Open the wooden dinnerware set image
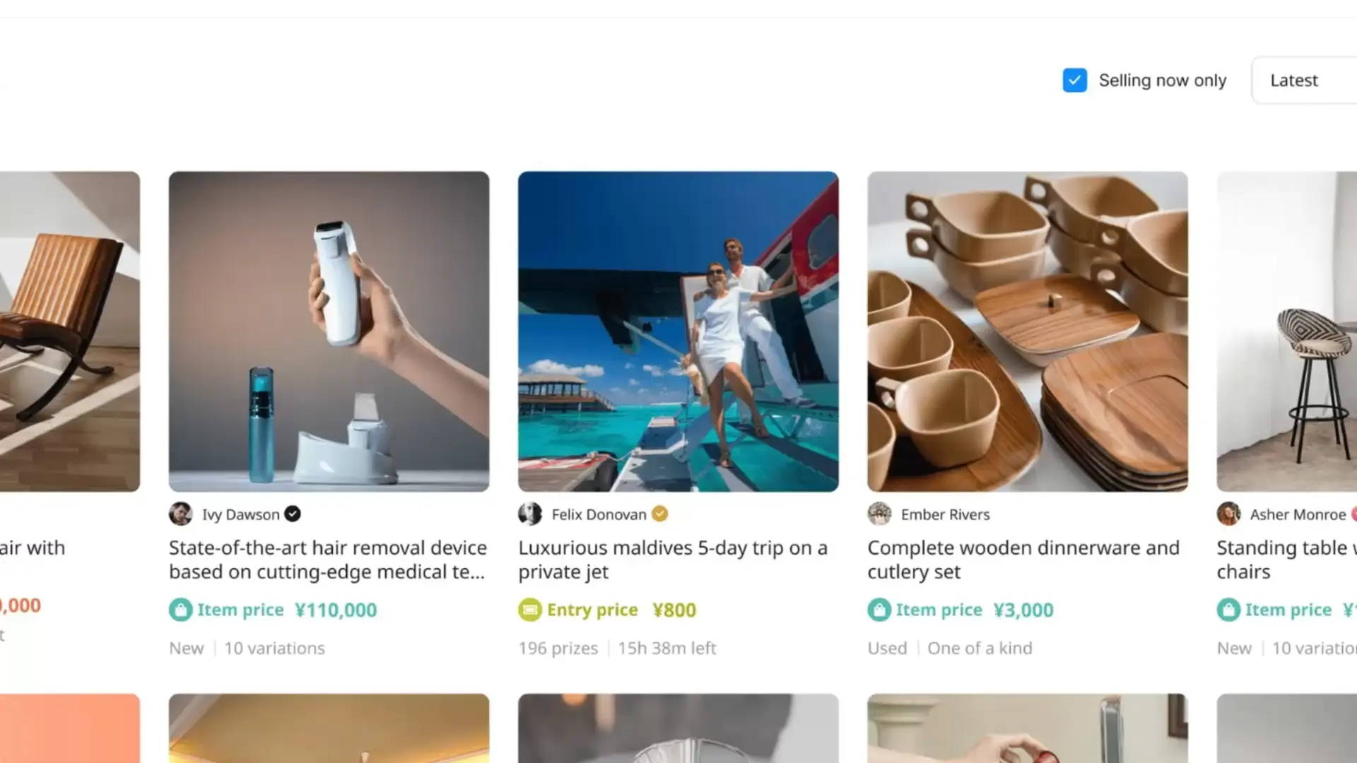1357x763 pixels. point(1028,331)
